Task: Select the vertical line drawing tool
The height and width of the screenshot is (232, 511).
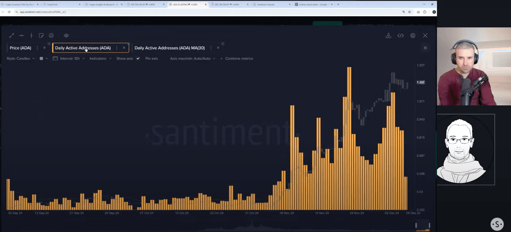Action: tap(31, 35)
